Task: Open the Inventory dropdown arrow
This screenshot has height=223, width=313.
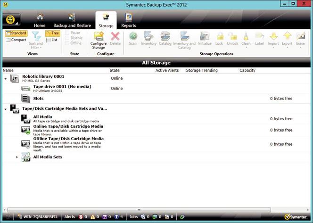Action: 149,48
